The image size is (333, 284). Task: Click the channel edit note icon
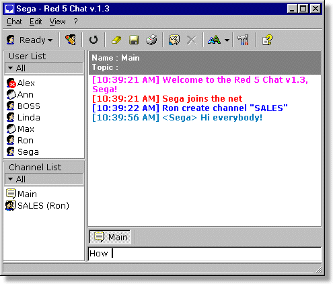174,40
